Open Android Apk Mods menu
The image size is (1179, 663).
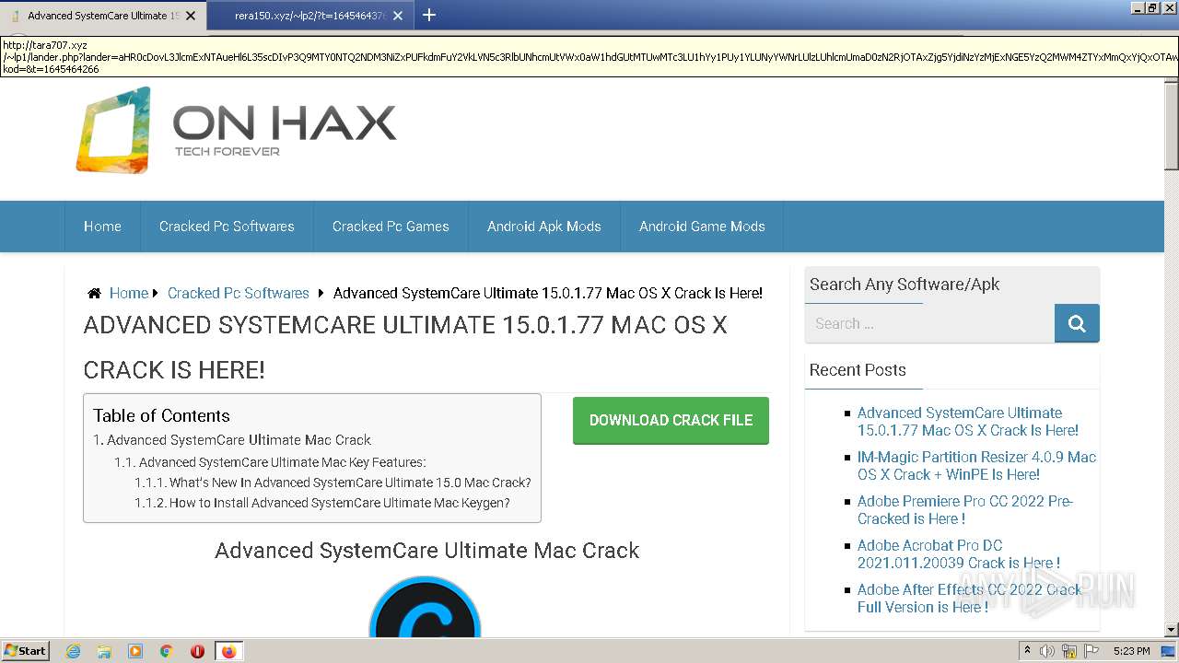click(x=544, y=227)
